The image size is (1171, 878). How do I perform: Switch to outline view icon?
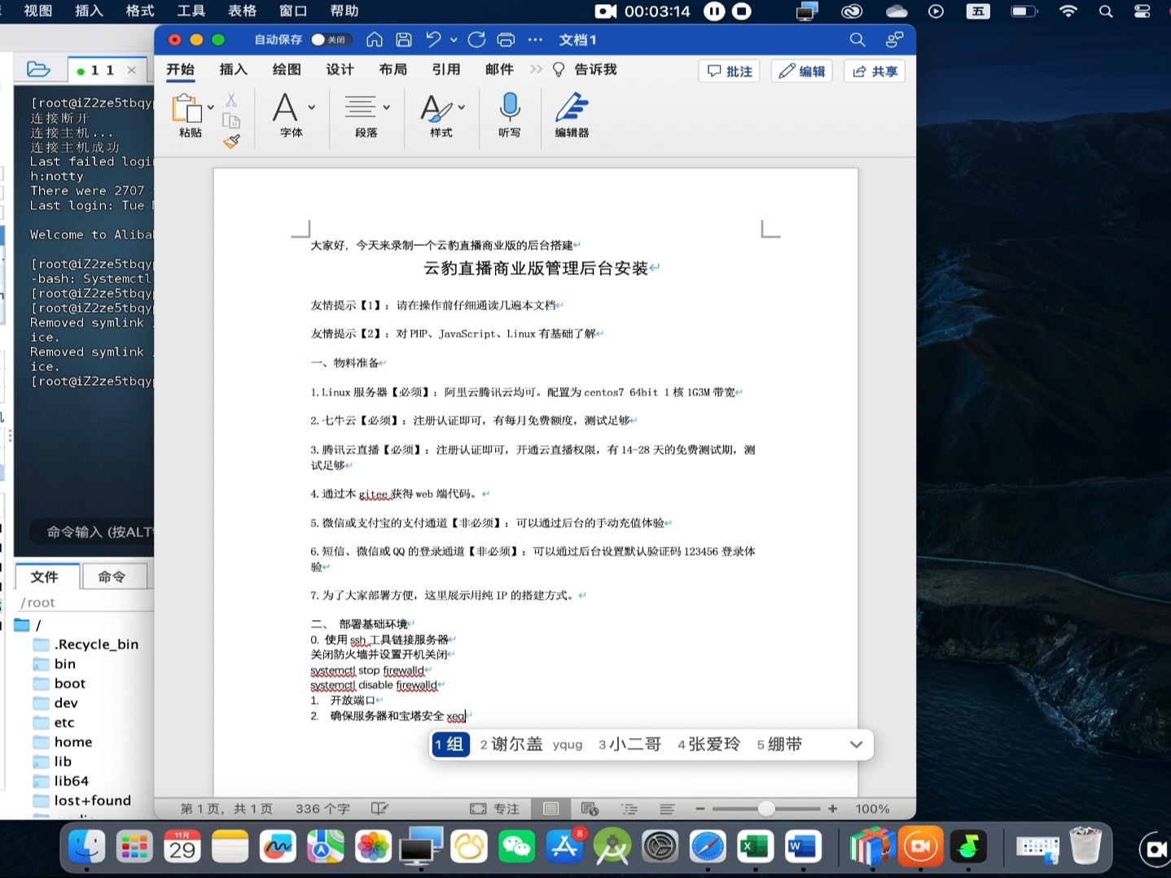(x=629, y=809)
